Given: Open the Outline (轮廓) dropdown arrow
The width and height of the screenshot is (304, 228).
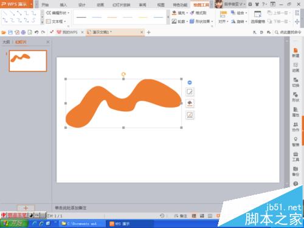Looking at the screenshot, I should (x=187, y=21).
